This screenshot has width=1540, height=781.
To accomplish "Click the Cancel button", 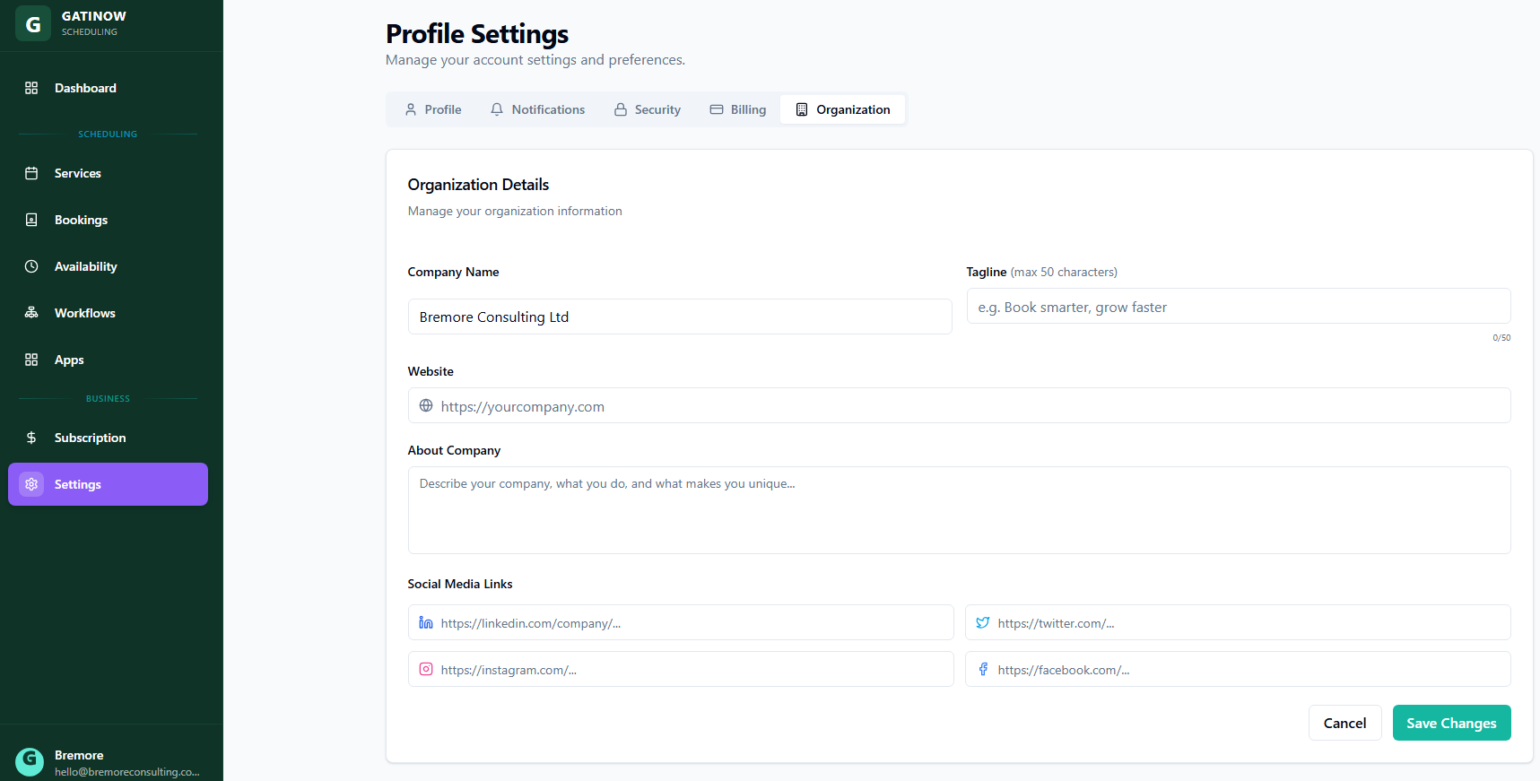I will pyautogui.click(x=1344, y=723).
